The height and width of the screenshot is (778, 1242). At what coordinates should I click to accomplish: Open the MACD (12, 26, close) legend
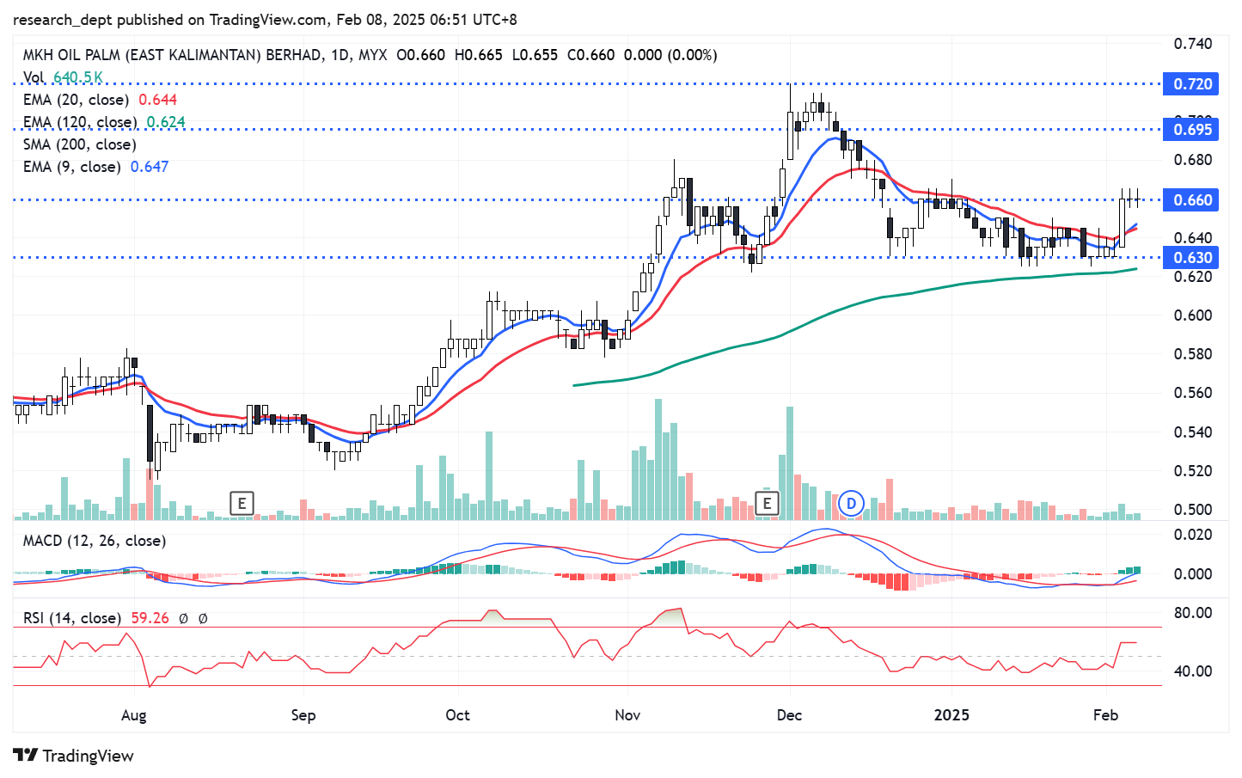click(x=94, y=541)
